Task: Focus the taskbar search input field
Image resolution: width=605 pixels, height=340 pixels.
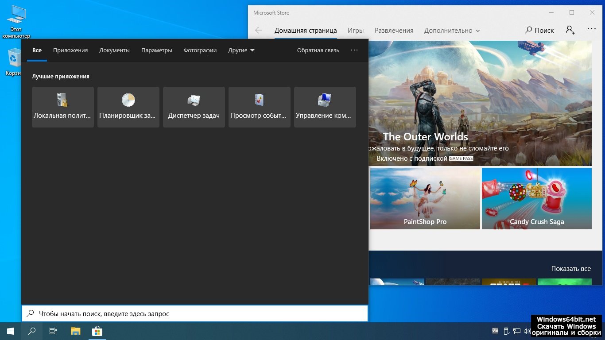Action: [195, 313]
